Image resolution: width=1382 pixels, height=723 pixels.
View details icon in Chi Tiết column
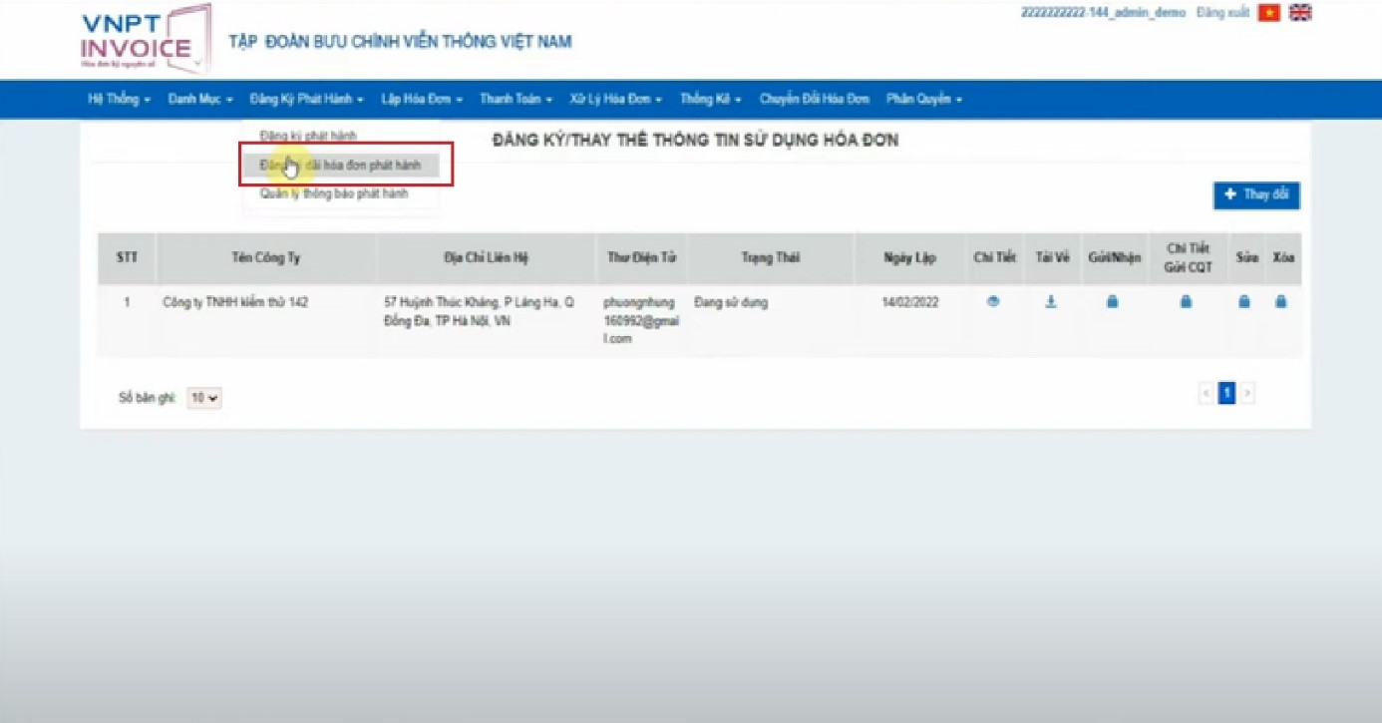(993, 302)
